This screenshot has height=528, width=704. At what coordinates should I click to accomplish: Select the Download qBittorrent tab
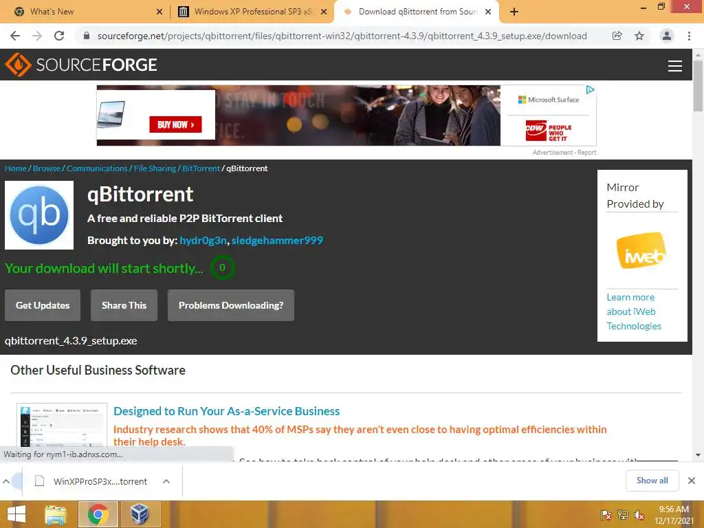tap(418, 12)
